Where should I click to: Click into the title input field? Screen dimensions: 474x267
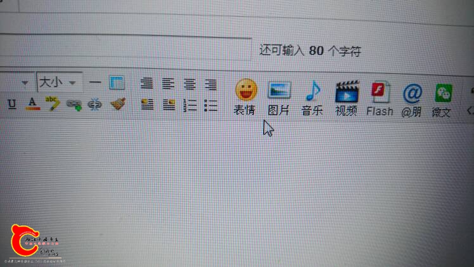(x=125, y=47)
